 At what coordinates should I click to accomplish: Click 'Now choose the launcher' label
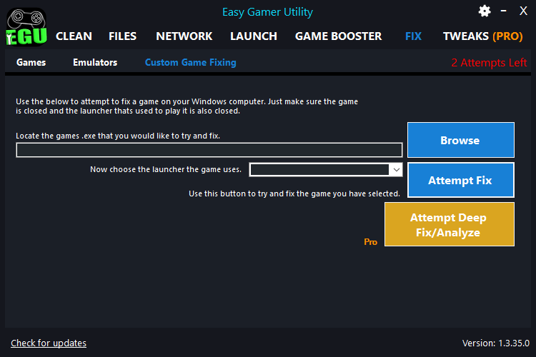click(166, 169)
